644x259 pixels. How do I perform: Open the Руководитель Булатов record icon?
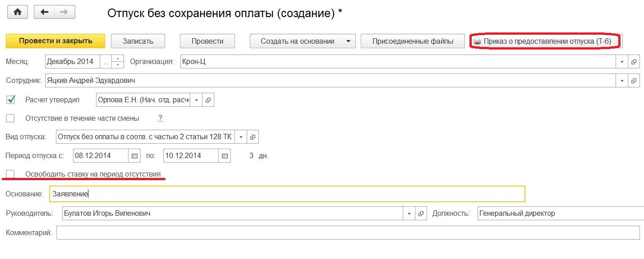tap(421, 214)
